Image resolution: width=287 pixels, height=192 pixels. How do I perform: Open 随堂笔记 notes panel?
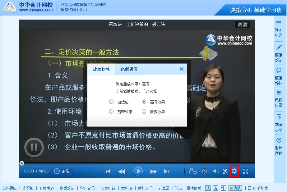279,53
